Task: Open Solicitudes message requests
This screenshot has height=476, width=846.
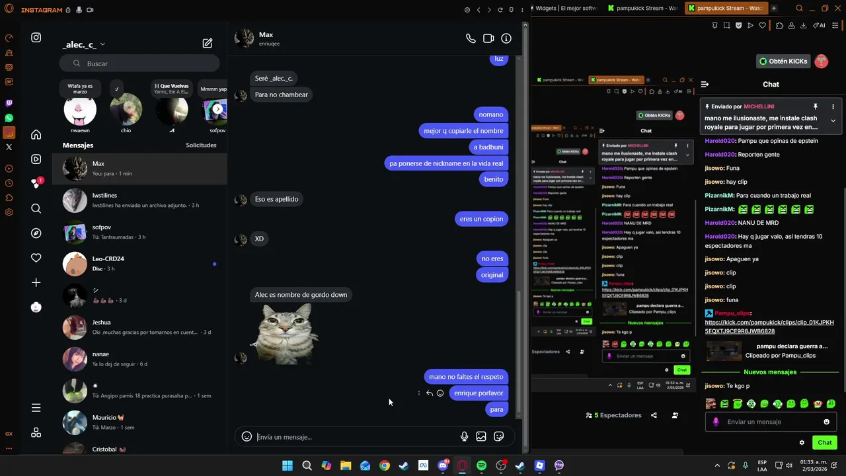Action: [201, 145]
